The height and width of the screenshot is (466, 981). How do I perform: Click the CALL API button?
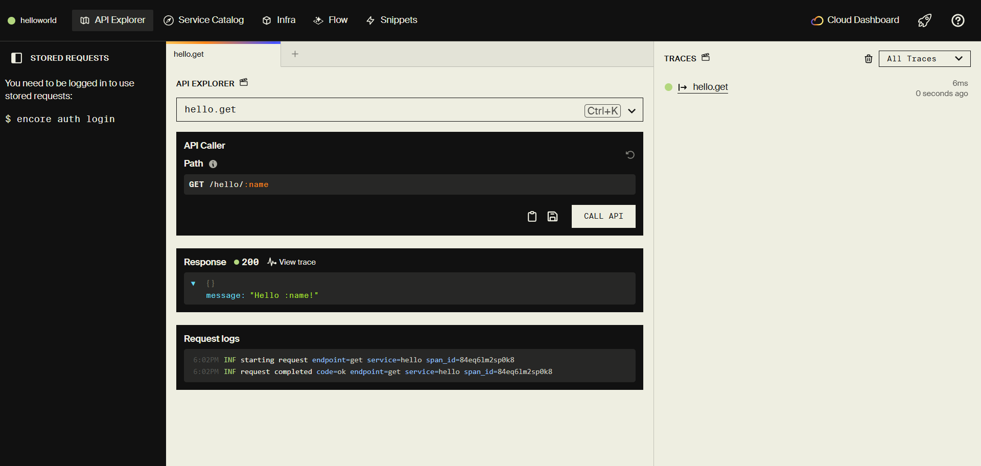603,217
